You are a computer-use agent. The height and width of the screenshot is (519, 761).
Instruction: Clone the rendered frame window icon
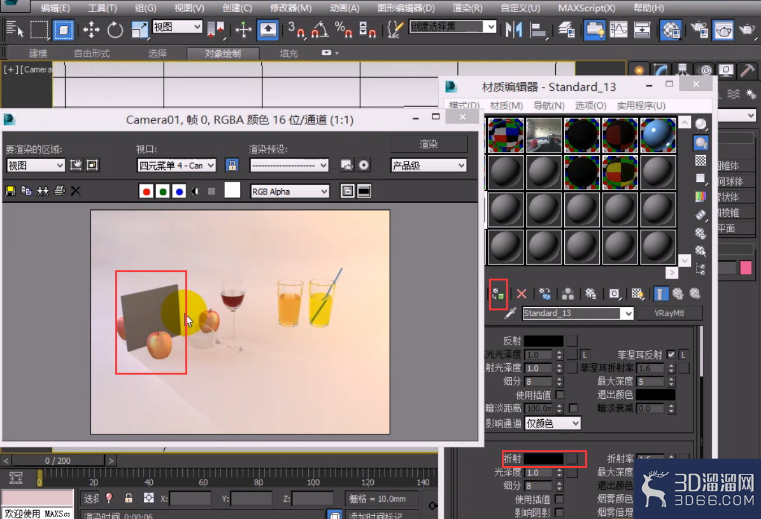pyautogui.click(x=43, y=191)
